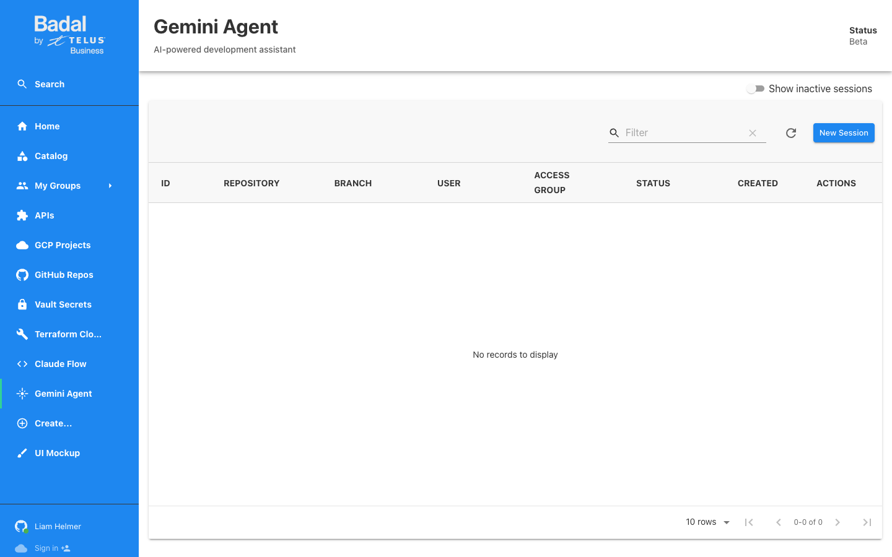
Task: Open Claude Flow page
Action: tap(69, 364)
